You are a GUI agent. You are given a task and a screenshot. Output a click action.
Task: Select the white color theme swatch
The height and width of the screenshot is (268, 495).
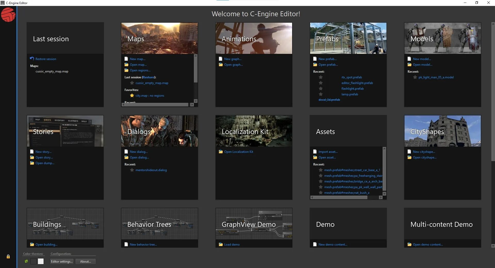click(x=41, y=261)
